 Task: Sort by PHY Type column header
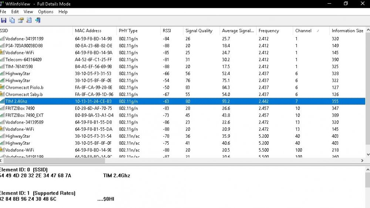click(138, 31)
